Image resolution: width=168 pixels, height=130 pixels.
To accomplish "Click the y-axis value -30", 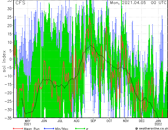I will [8, 110].
